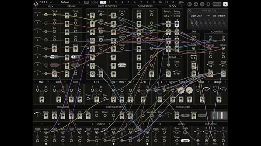Click the Sequencer step display

219,115
